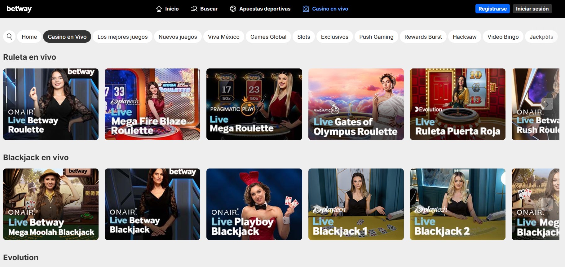
Task: Open the Live Betway Roulette game
Action: point(51,104)
